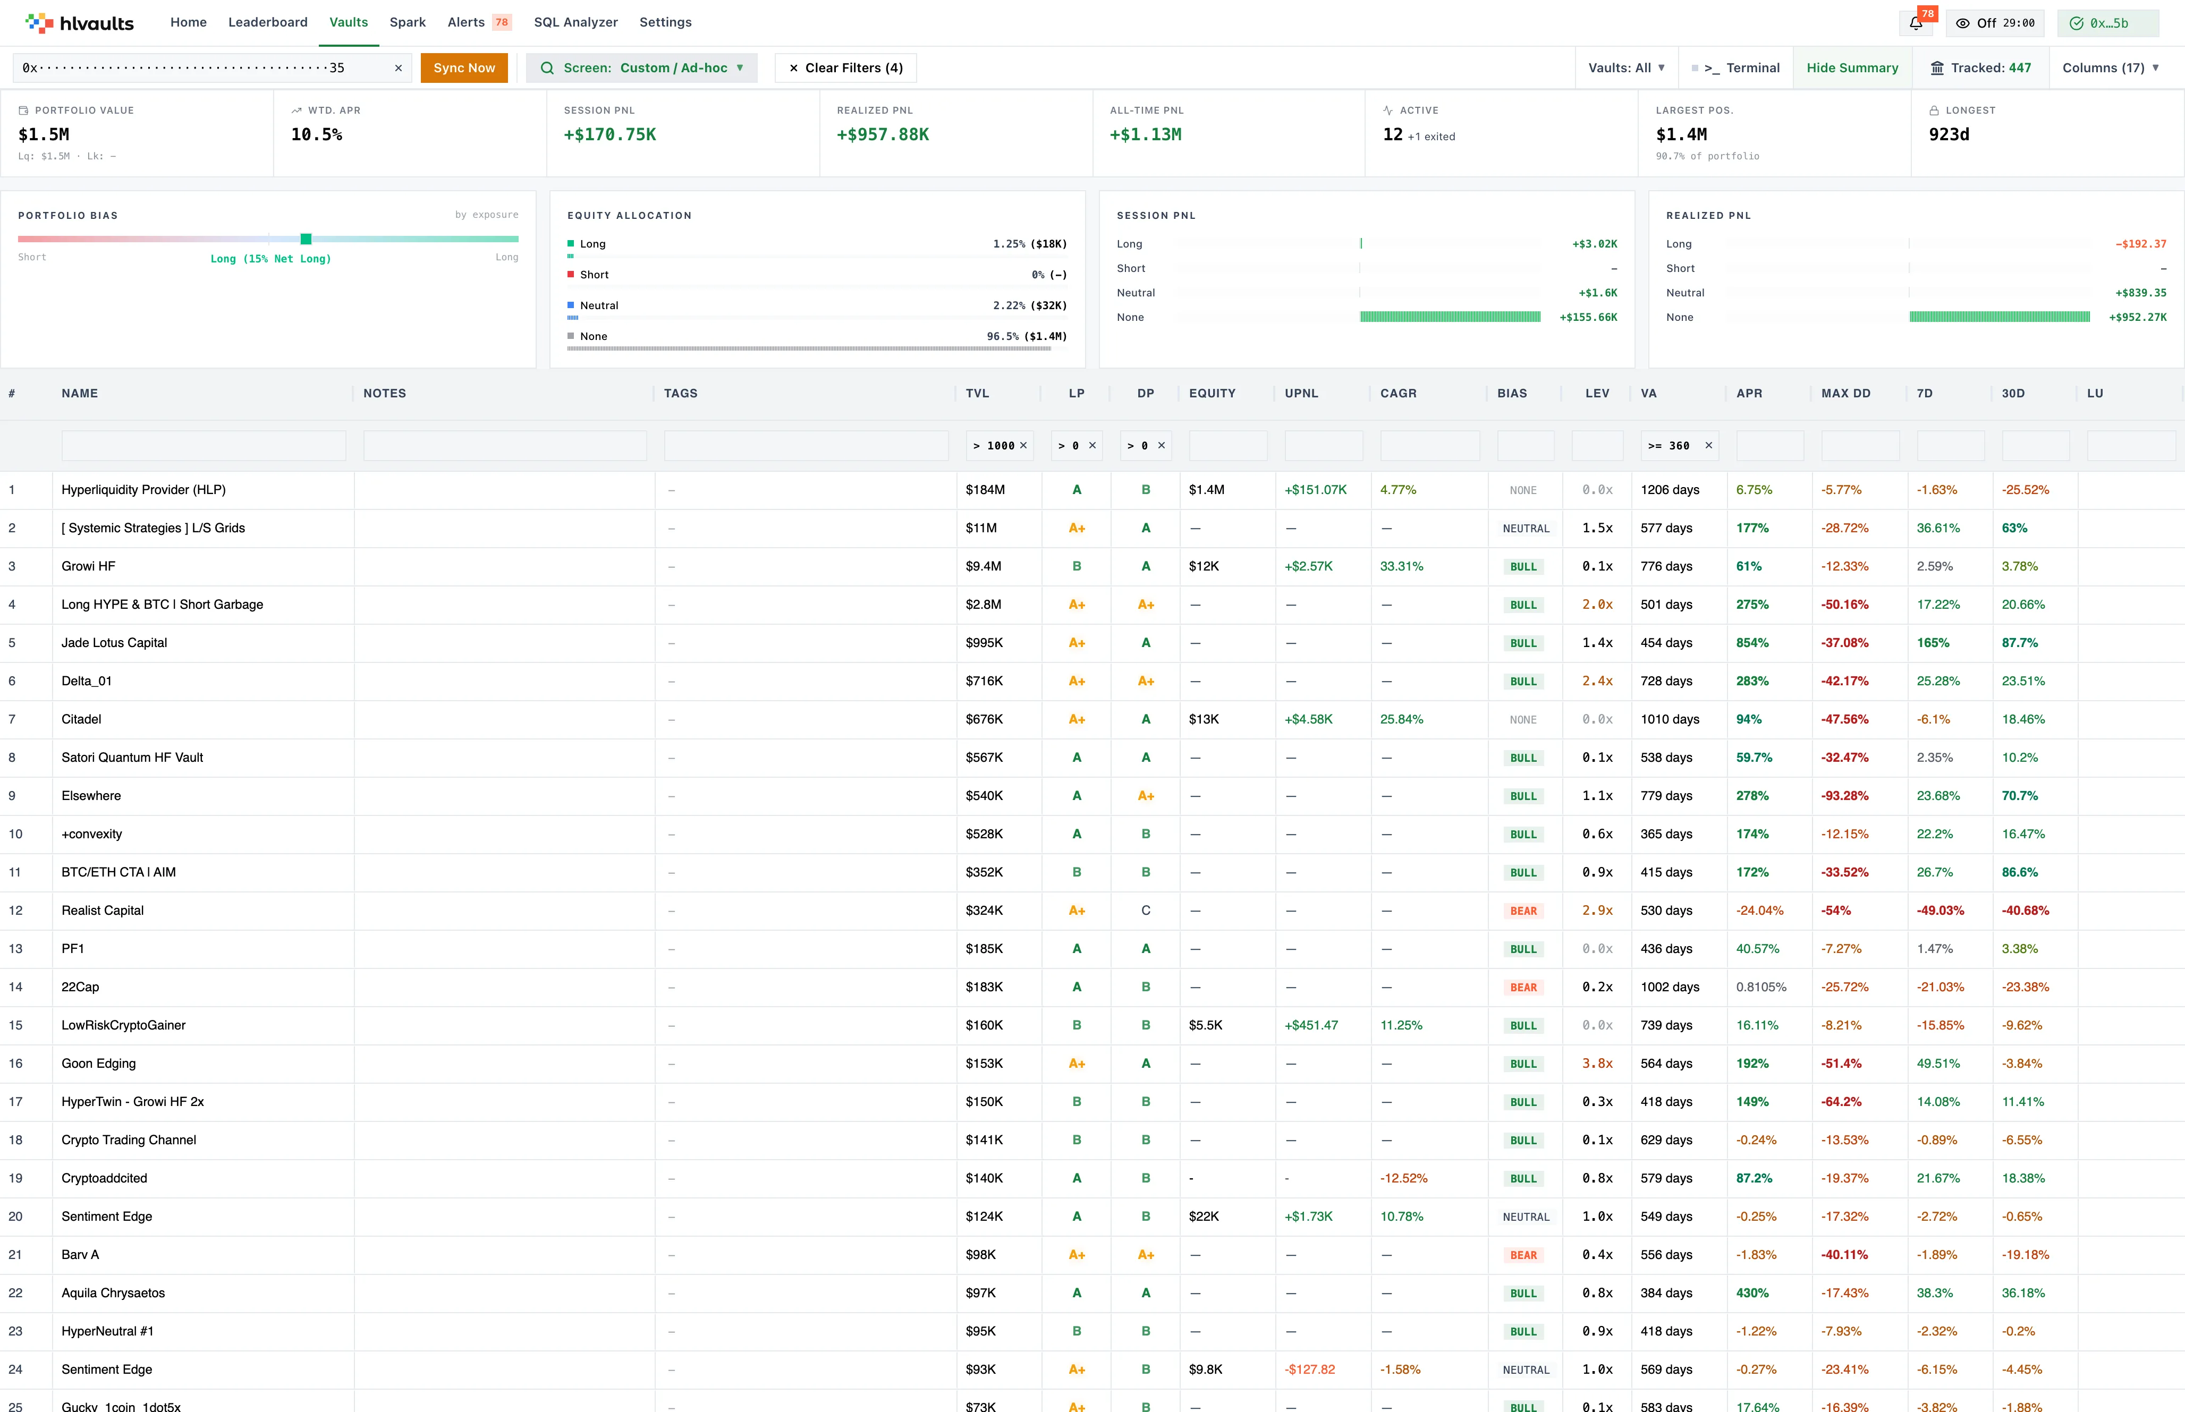Click the APR column filter input
The width and height of the screenshot is (2185, 1412).
(x=1769, y=446)
